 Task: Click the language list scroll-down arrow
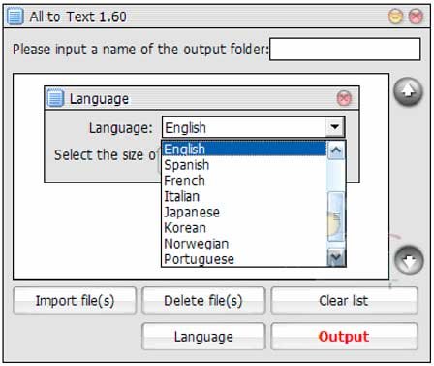[x=336, y=257]
